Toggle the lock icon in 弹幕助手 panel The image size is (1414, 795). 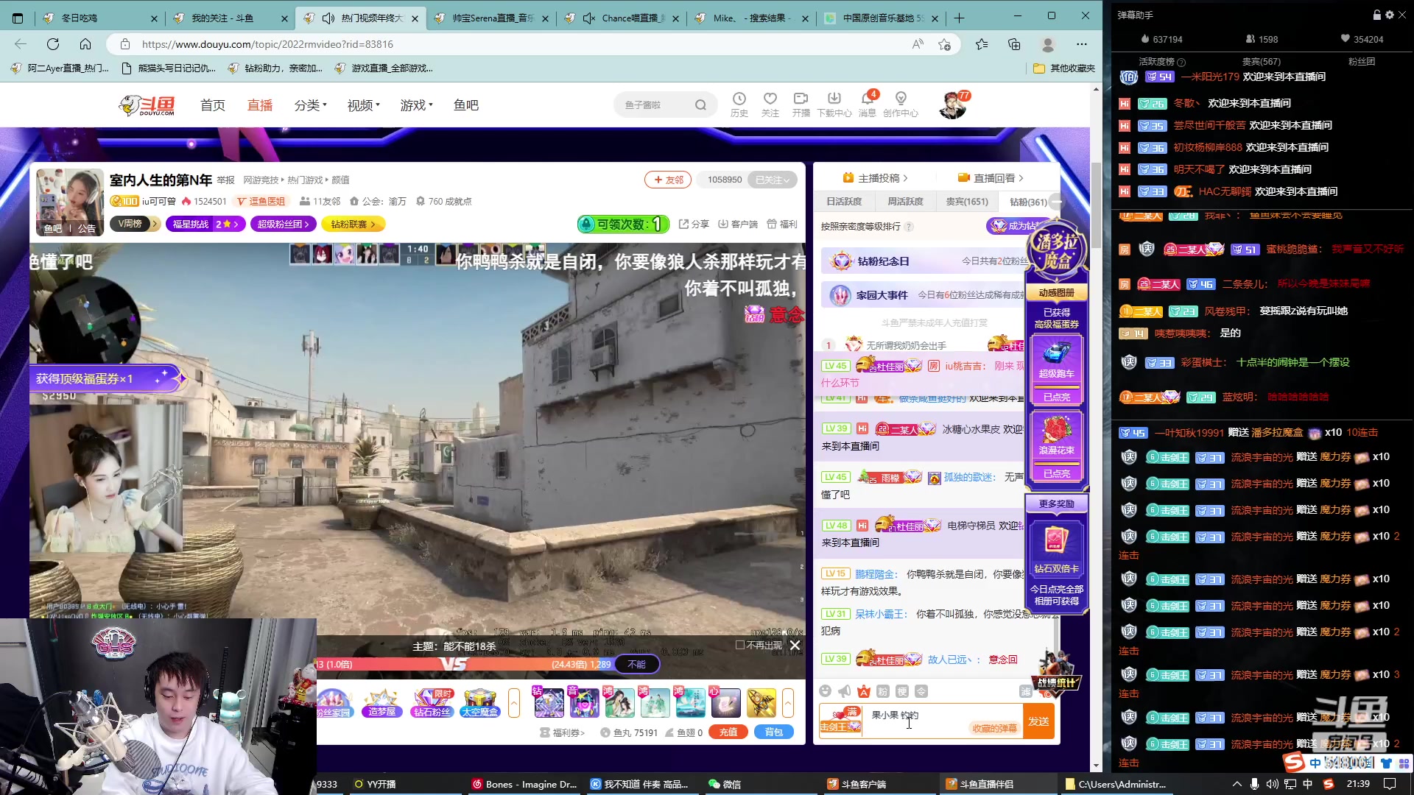click(x=1377, y=15)
